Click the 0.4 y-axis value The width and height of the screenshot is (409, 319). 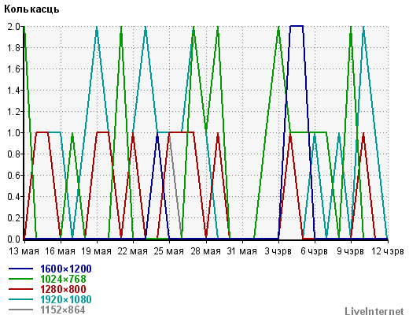point(13,197)
